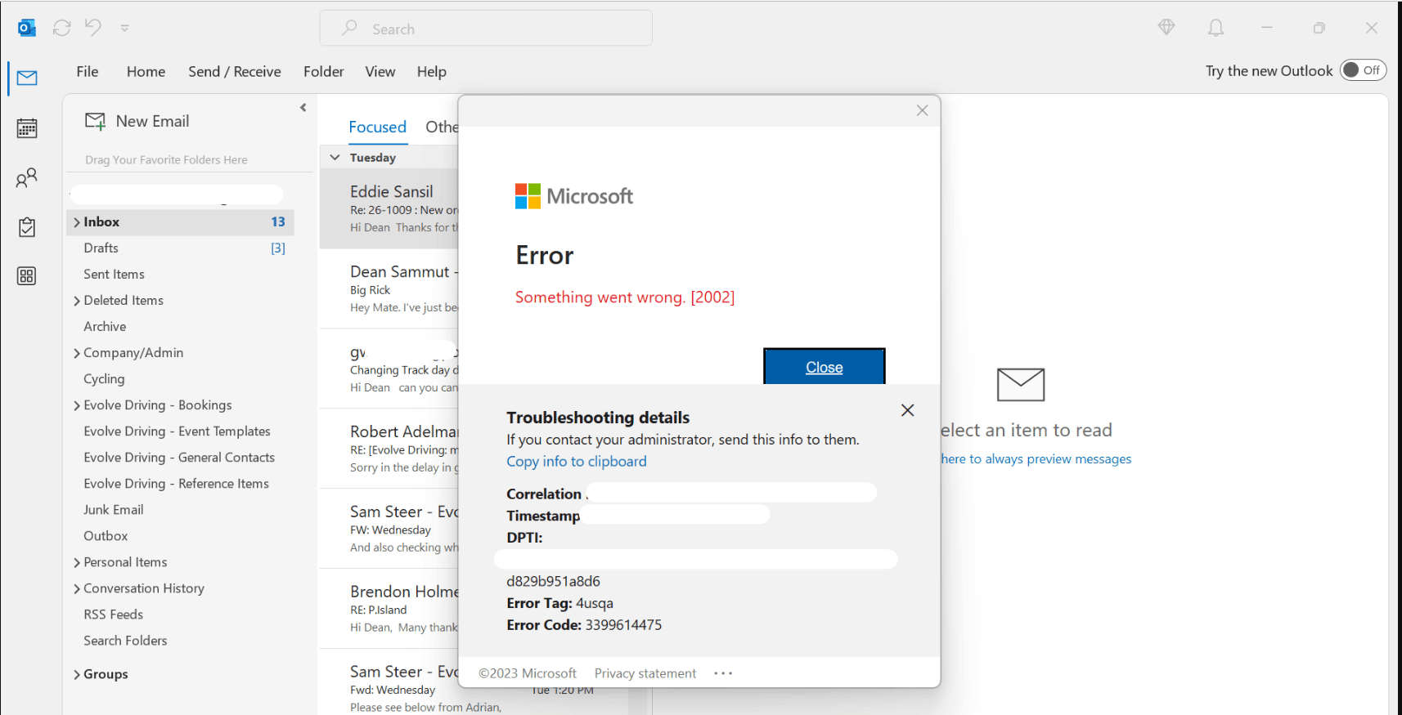The image size is (1402, 715).
Task: Click Copy info to clipboard link
Action: [577, 461]
